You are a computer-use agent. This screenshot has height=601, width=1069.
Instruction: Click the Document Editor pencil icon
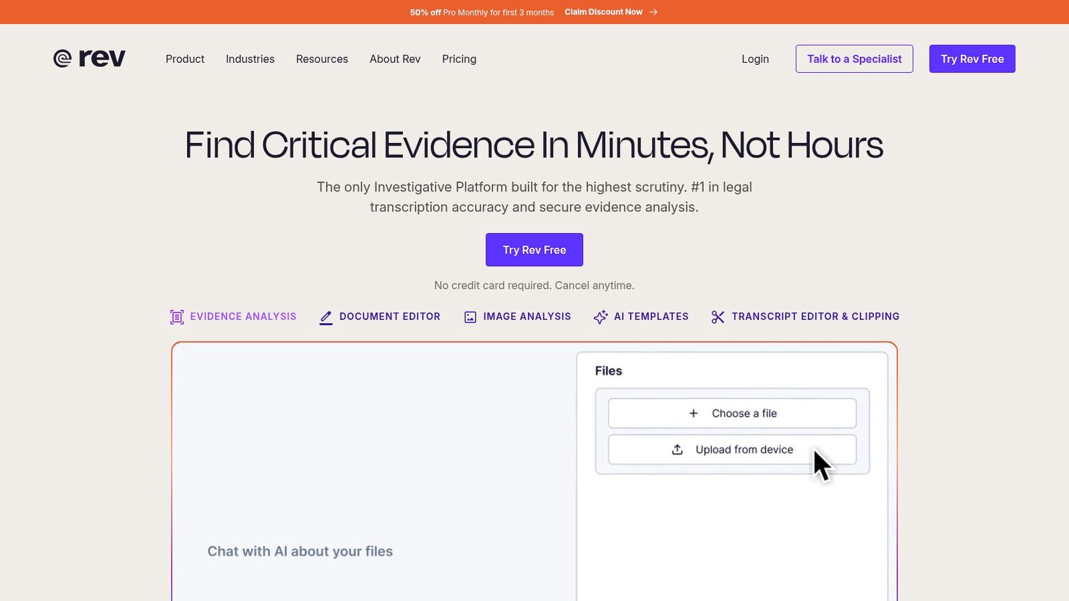[326, 317]
